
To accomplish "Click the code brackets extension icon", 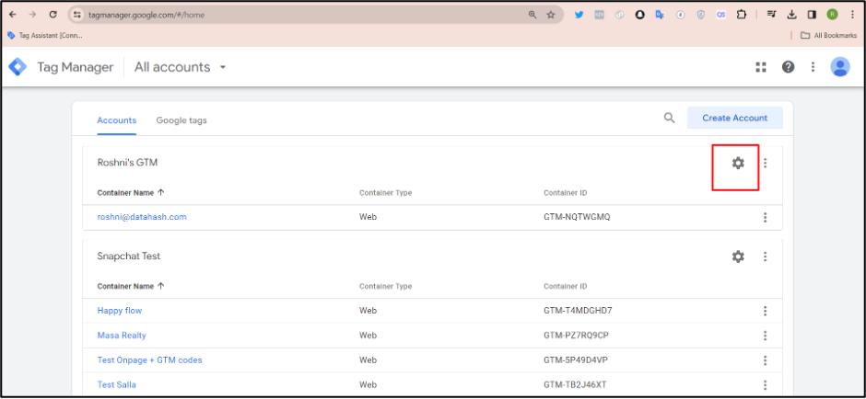I will click(599, 15).
